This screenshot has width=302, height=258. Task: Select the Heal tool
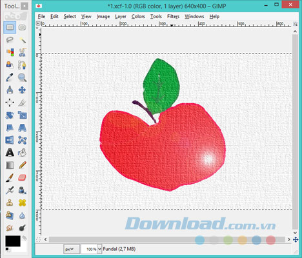tap(23, 203)
